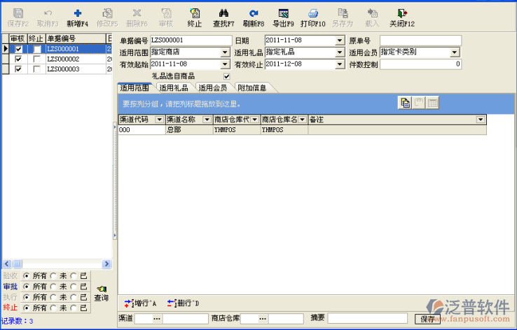Toggle the 礼品选自商品 checkbox

tap(226, 76)
